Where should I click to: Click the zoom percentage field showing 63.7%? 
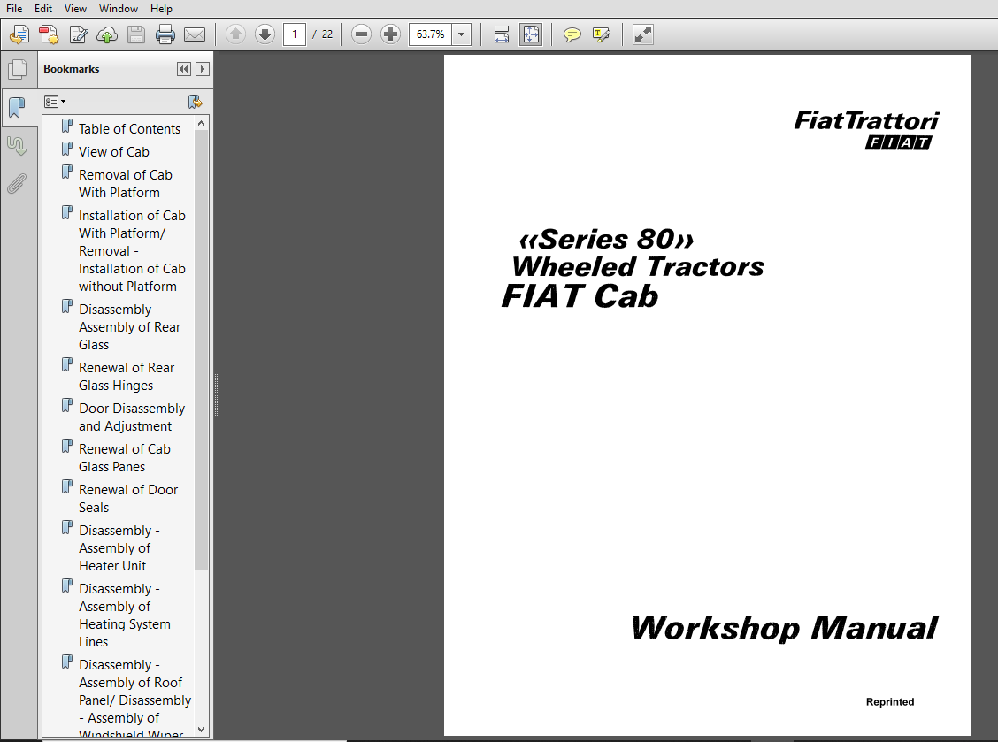(430, 34)
